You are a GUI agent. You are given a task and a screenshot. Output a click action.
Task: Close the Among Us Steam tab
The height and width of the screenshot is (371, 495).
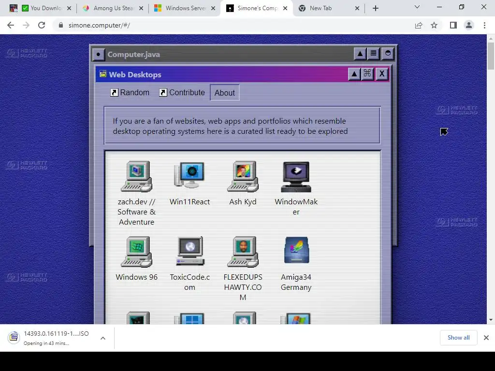point(141,8)
